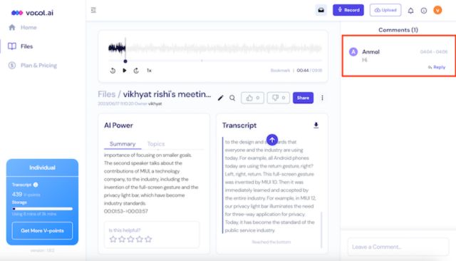Viewport: 456px width, 261px height.
Task: Select the Summary tab
Action: (x=123, y=144)
